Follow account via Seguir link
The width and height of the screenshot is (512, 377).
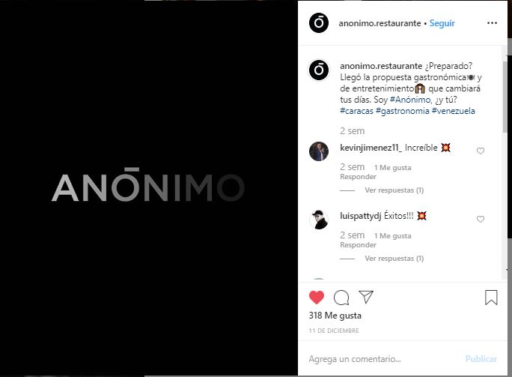(x=442, y=23)
